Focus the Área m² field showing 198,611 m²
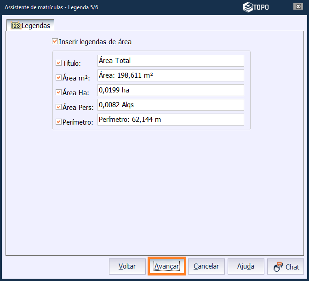This screenshot has height=281, width=309. coord(170,75)
